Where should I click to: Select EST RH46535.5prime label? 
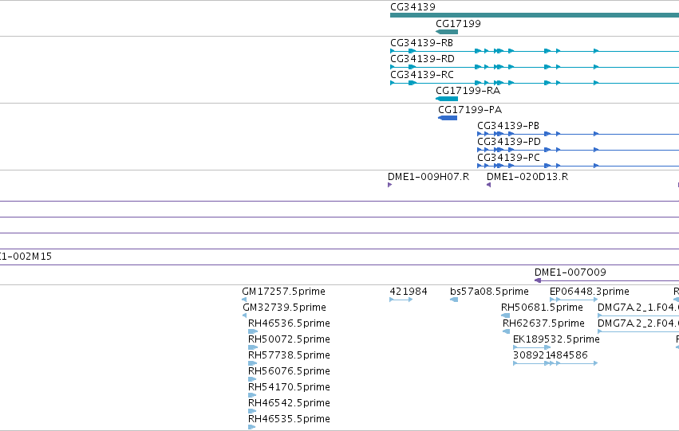pyautogui.click(x=289, y=419)
